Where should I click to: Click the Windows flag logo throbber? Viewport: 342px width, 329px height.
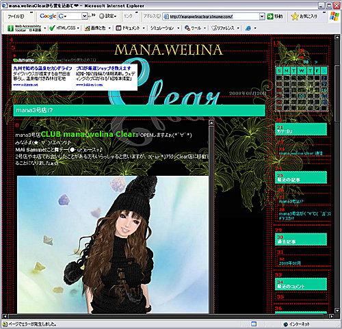tap(334, 16)
